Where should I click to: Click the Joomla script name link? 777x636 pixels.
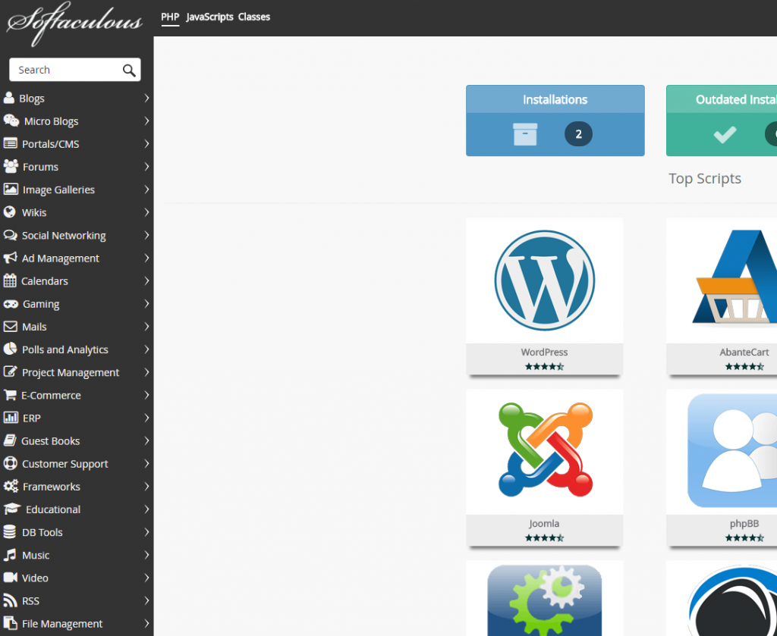pos(544,524)
